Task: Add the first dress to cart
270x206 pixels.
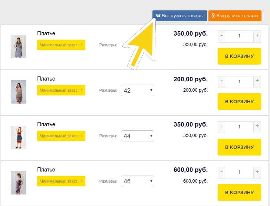Action: (239, 56)
